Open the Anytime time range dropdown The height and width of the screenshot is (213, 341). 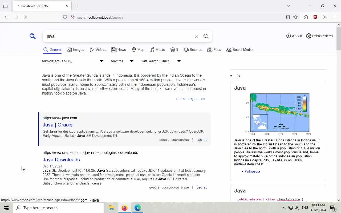pyautogui.click(x=122, y=61)
